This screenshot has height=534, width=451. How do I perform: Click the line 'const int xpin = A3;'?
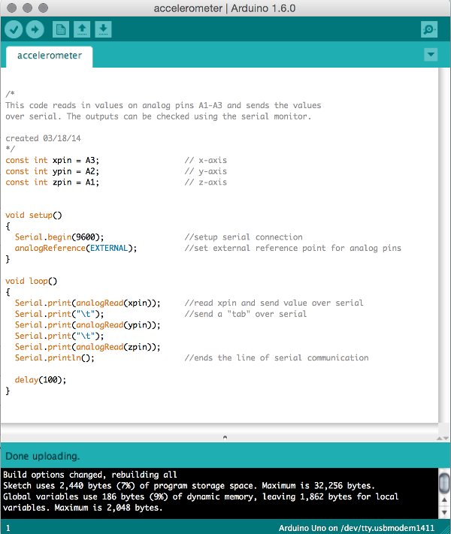coord(52,161)
